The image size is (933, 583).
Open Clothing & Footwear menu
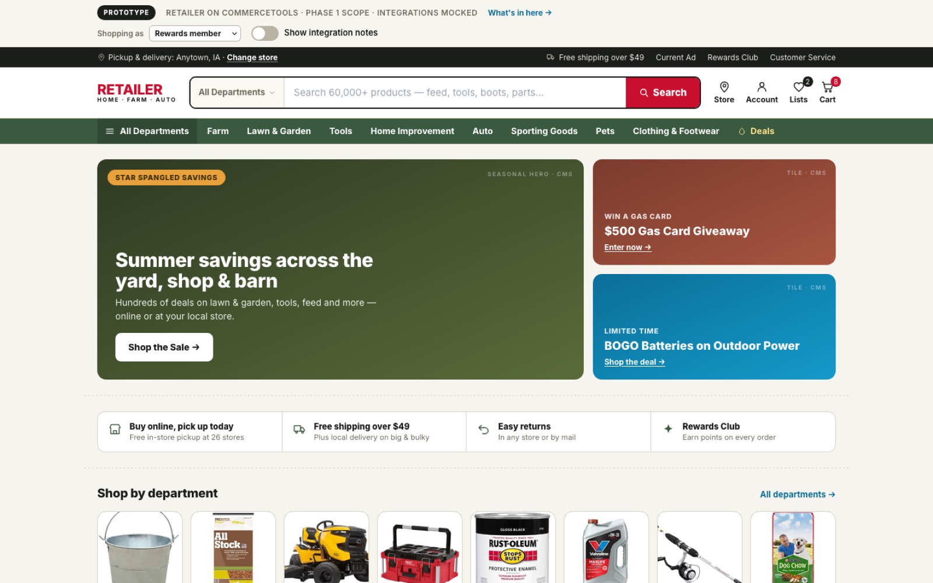(x=676, y=131)
